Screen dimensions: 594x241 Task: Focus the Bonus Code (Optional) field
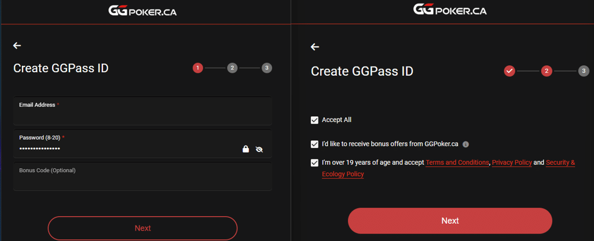tap(142, 176)
